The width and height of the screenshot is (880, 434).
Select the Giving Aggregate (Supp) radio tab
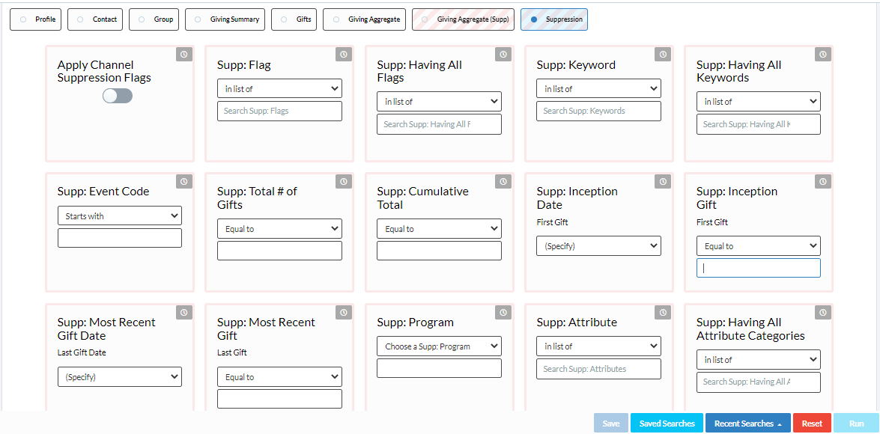click(463, 19)
